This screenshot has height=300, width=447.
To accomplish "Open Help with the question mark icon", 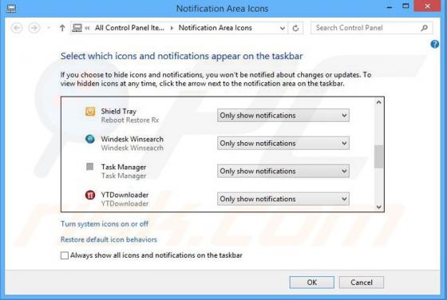I will pyautogui.click(x=434, y=44).
